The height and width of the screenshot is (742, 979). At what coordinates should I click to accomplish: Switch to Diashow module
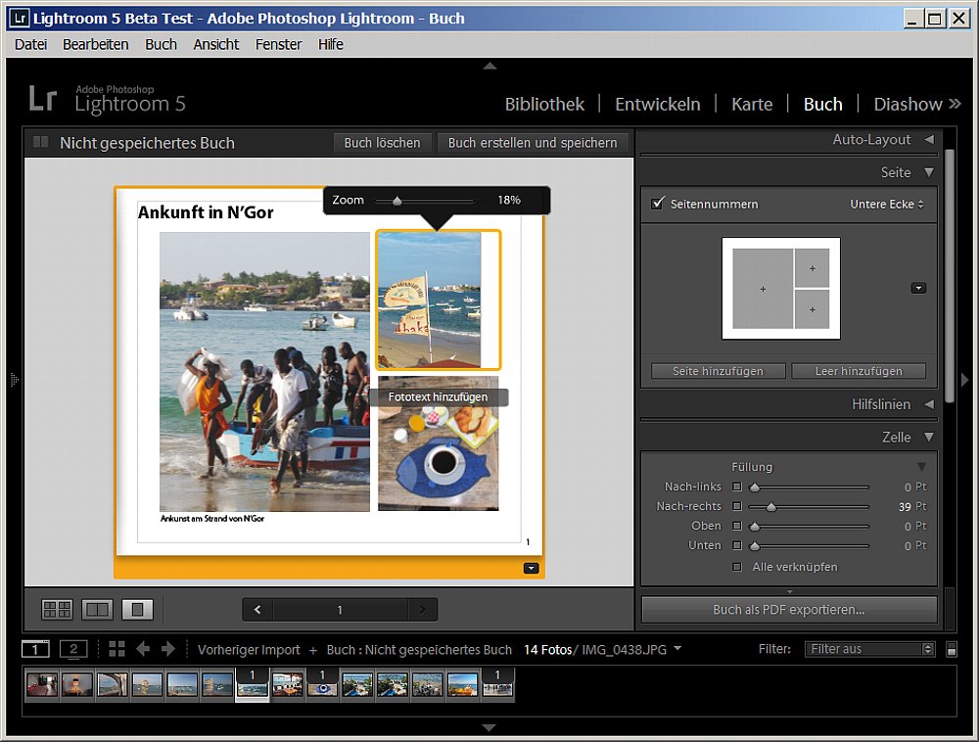coord(908,104)
